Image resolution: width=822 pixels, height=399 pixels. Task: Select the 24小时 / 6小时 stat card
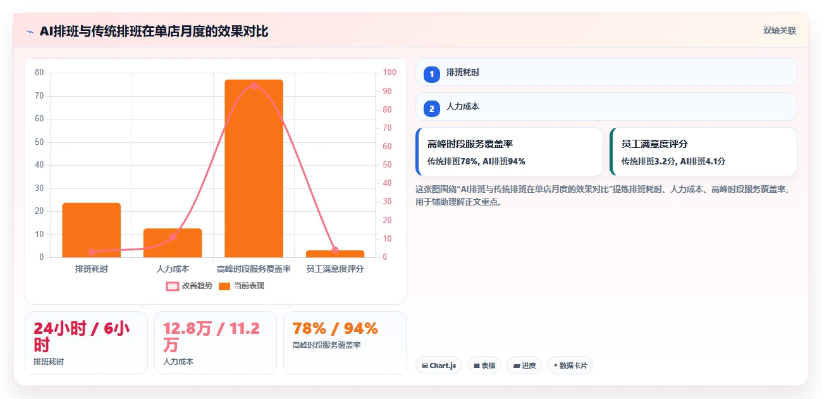(x=86, y=343)
